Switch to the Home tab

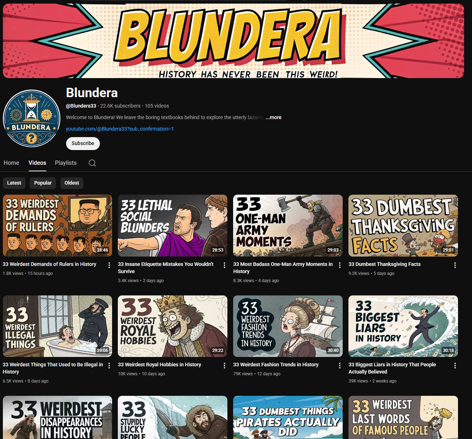11,163
